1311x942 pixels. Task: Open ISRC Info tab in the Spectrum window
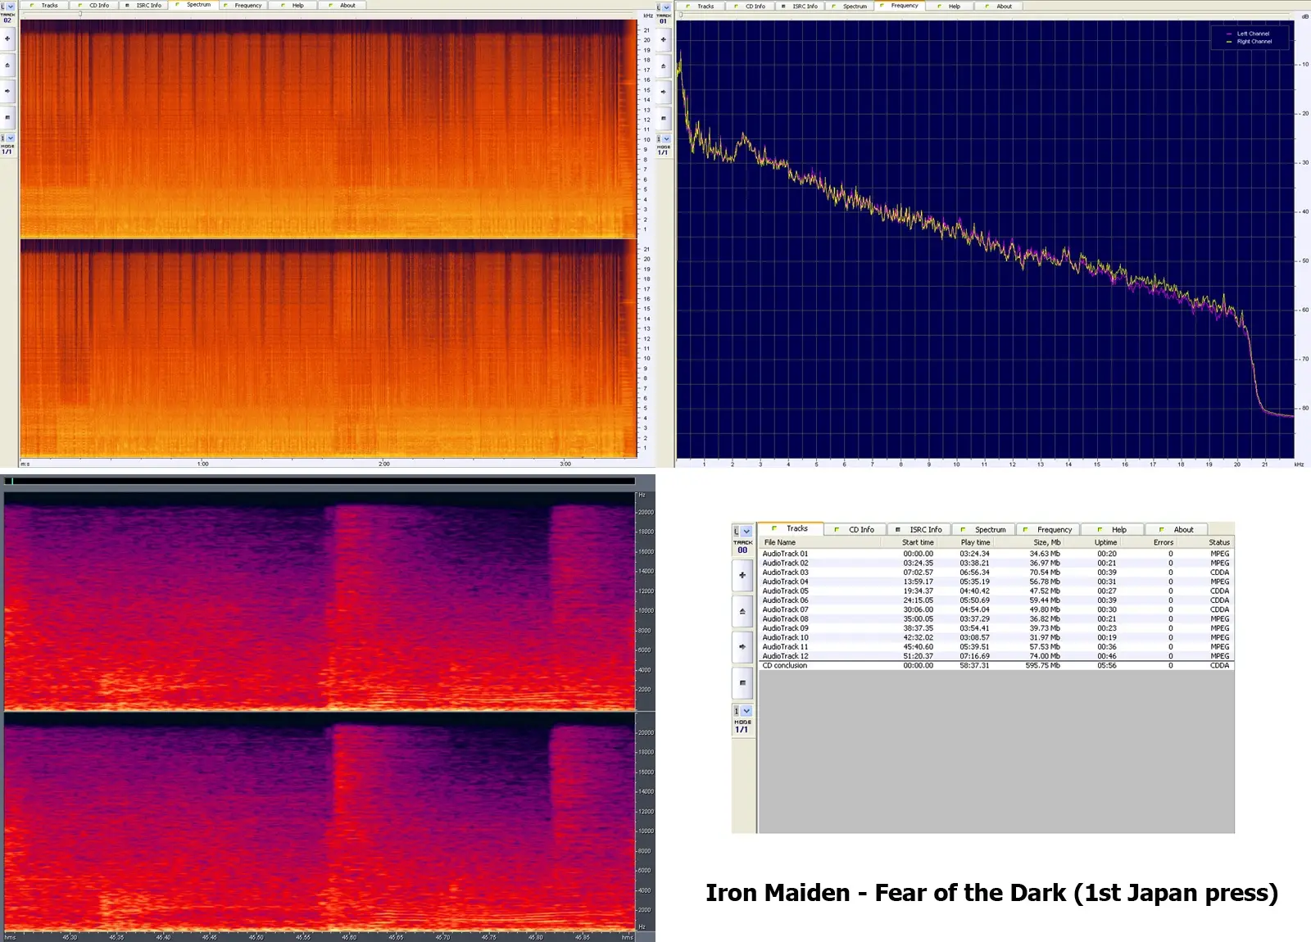pyautogui.click(x=143, y=5)
